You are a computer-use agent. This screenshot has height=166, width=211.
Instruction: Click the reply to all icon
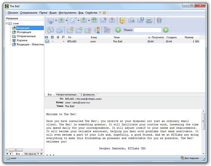tap(94, 20)
